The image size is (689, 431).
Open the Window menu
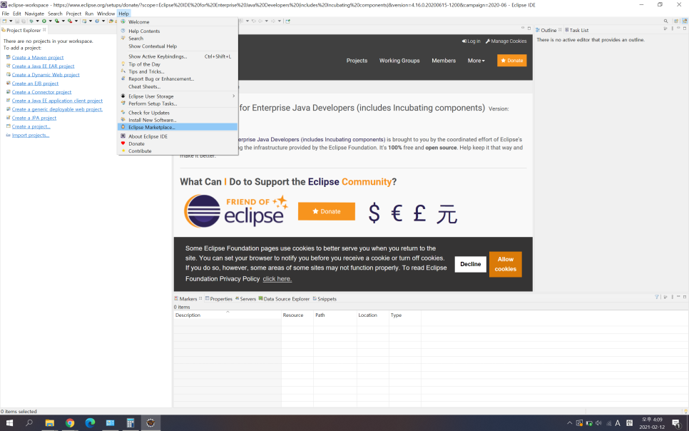tap(106, 14)
